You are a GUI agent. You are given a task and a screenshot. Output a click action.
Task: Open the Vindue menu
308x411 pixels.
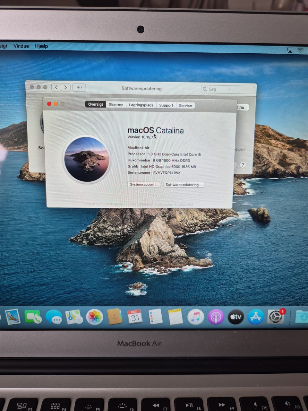(21, 46)
